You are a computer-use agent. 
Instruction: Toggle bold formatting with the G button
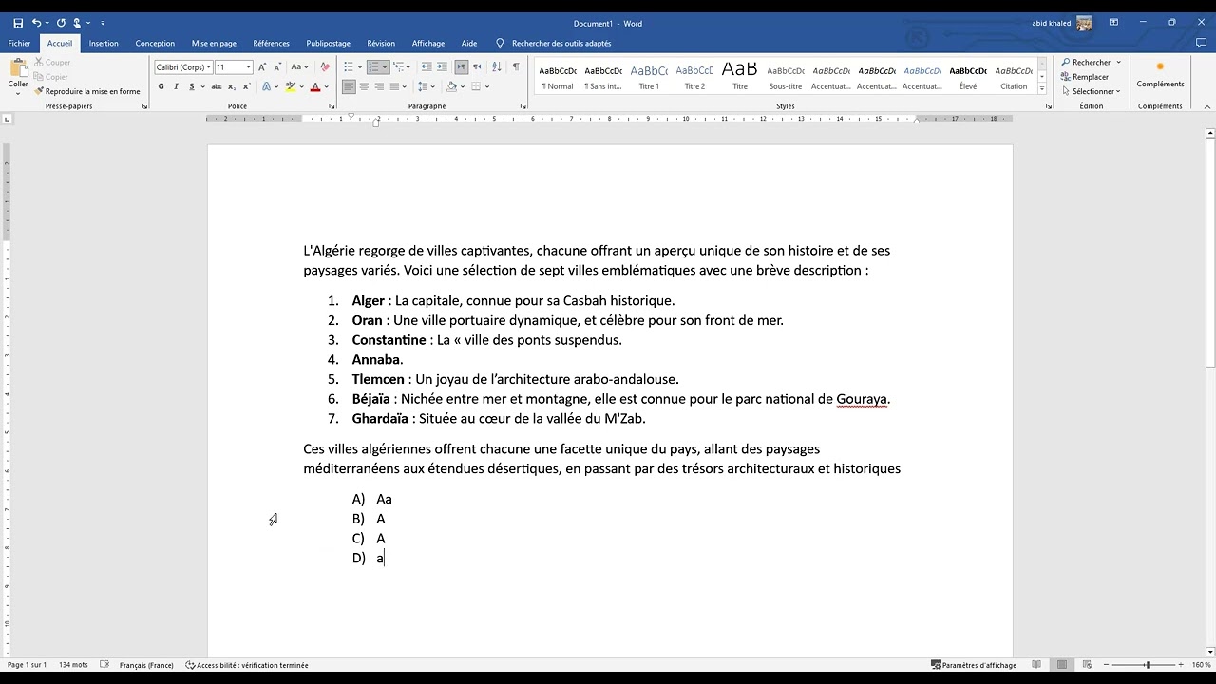coord(161,86)
